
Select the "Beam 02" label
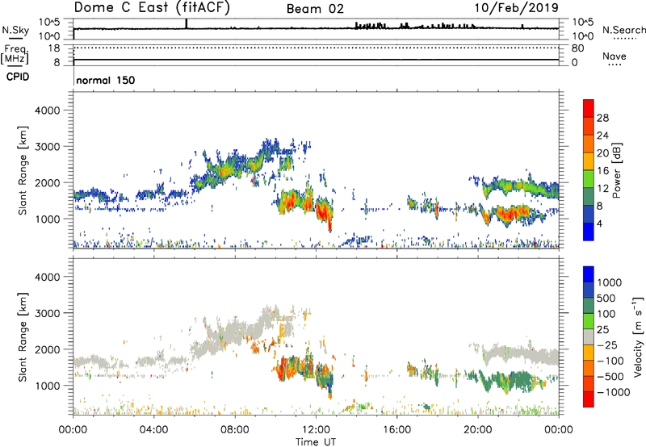click(x=315, y=9)
